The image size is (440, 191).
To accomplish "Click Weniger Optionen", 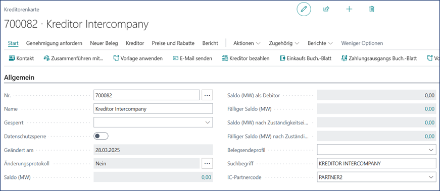I will pyautogui.click(x=362, y=43).
